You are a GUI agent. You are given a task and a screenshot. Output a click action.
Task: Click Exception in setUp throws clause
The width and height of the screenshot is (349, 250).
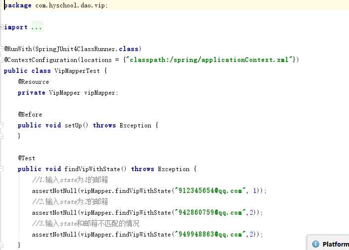[135, 125]
